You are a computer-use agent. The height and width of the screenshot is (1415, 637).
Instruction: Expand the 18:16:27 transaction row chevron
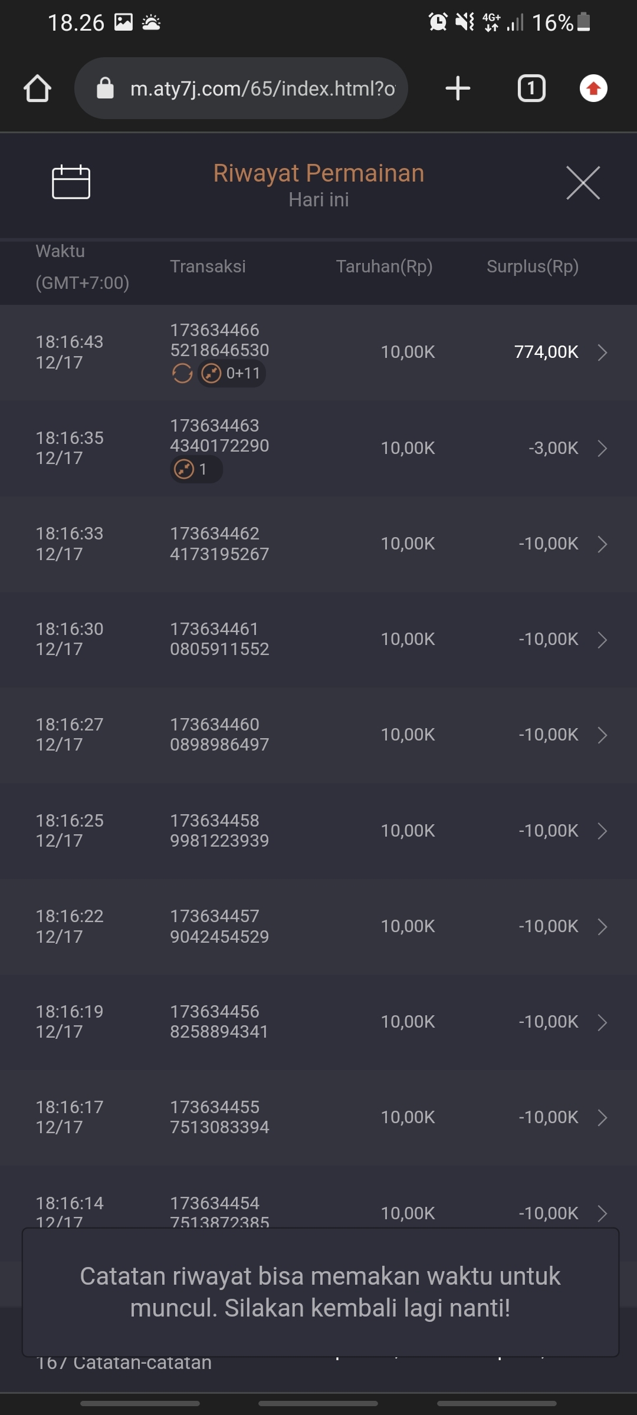(602, 735)
